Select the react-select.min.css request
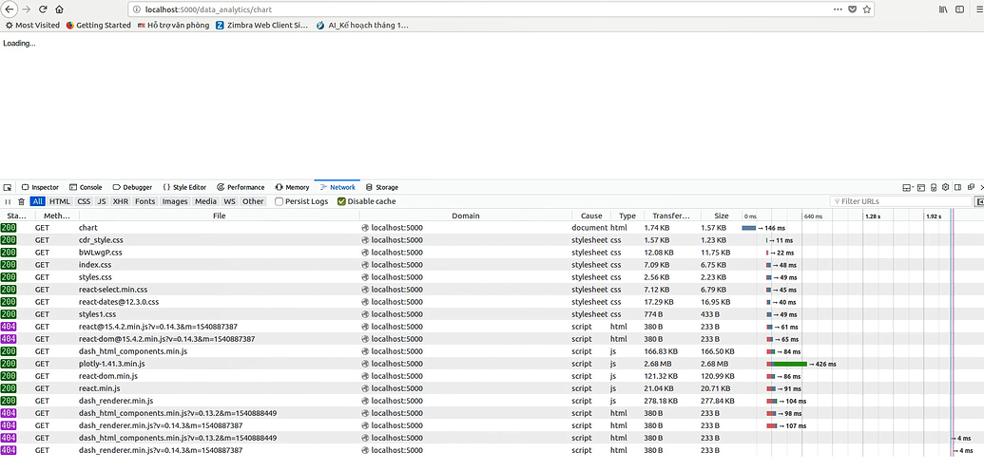 point(492,290)
